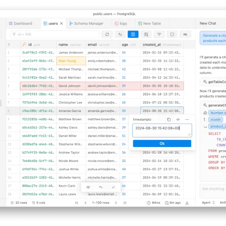Click the refresh icon in the toolbar
The width and height of the screenshot is (226, 226).
107,34
